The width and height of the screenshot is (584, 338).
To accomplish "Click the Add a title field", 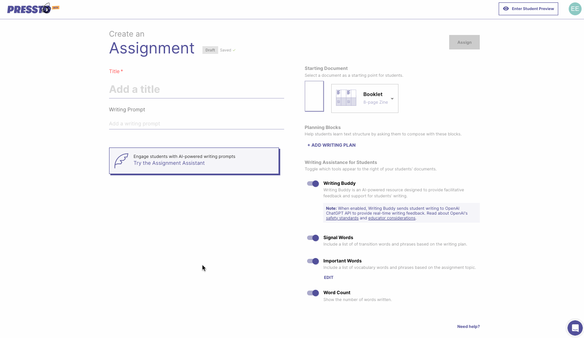I will pyautogui.click(x=196, y=89).
